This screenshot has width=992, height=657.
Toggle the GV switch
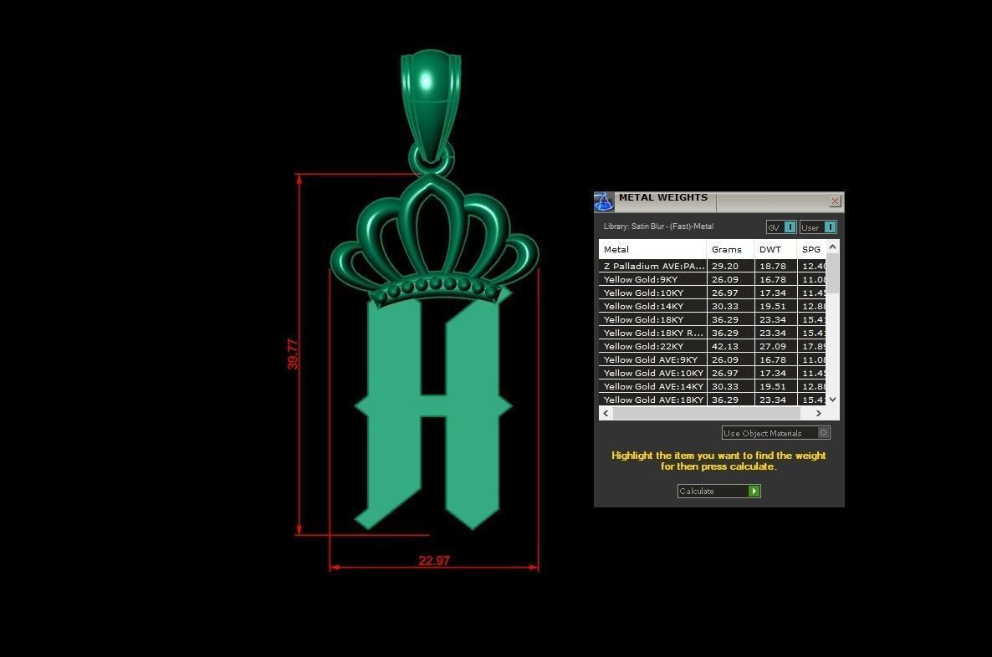(x=780, y=227)
